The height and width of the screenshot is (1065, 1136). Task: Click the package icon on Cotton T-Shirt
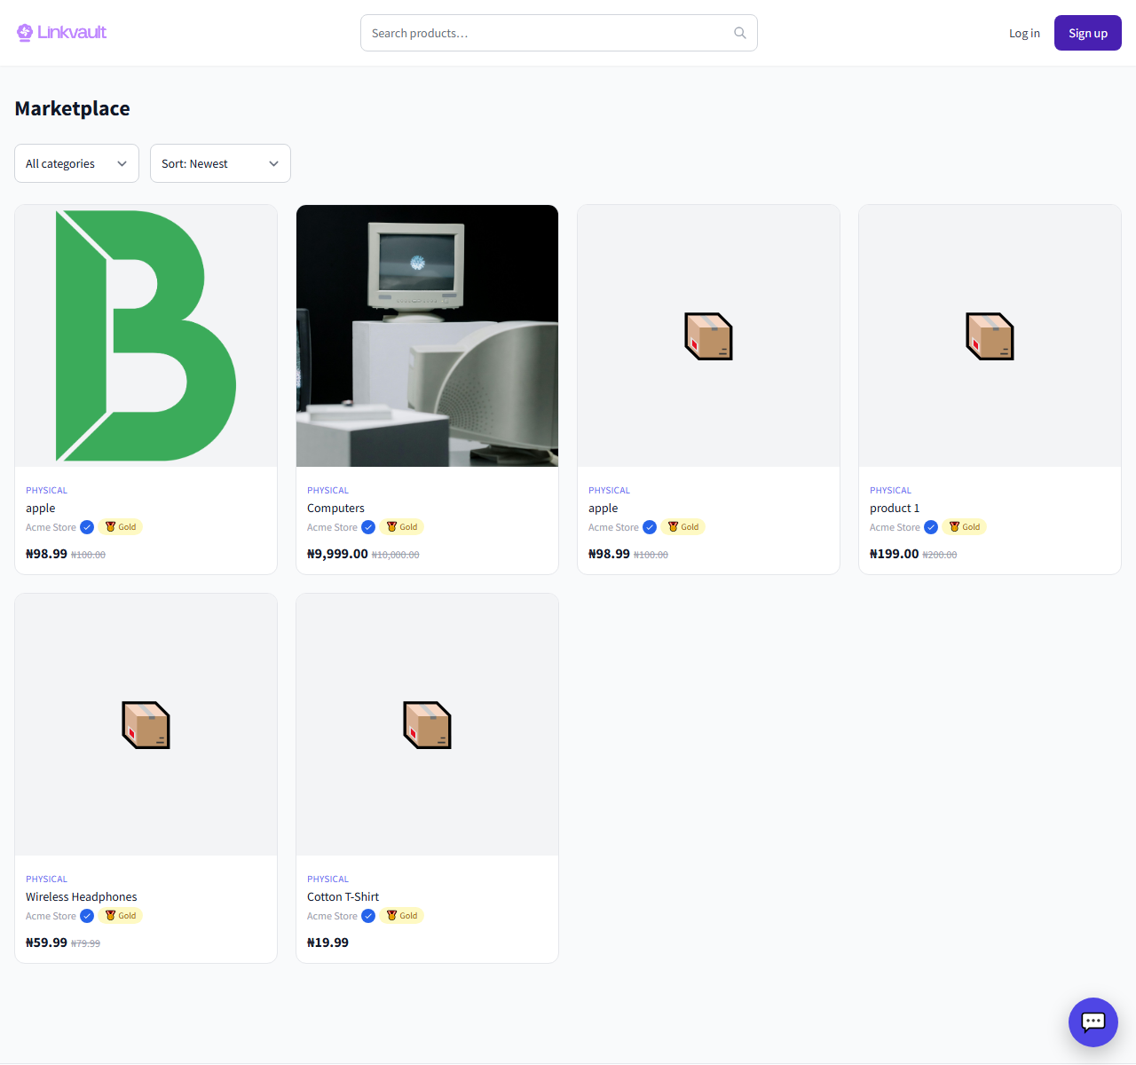(x=427, y=725)
